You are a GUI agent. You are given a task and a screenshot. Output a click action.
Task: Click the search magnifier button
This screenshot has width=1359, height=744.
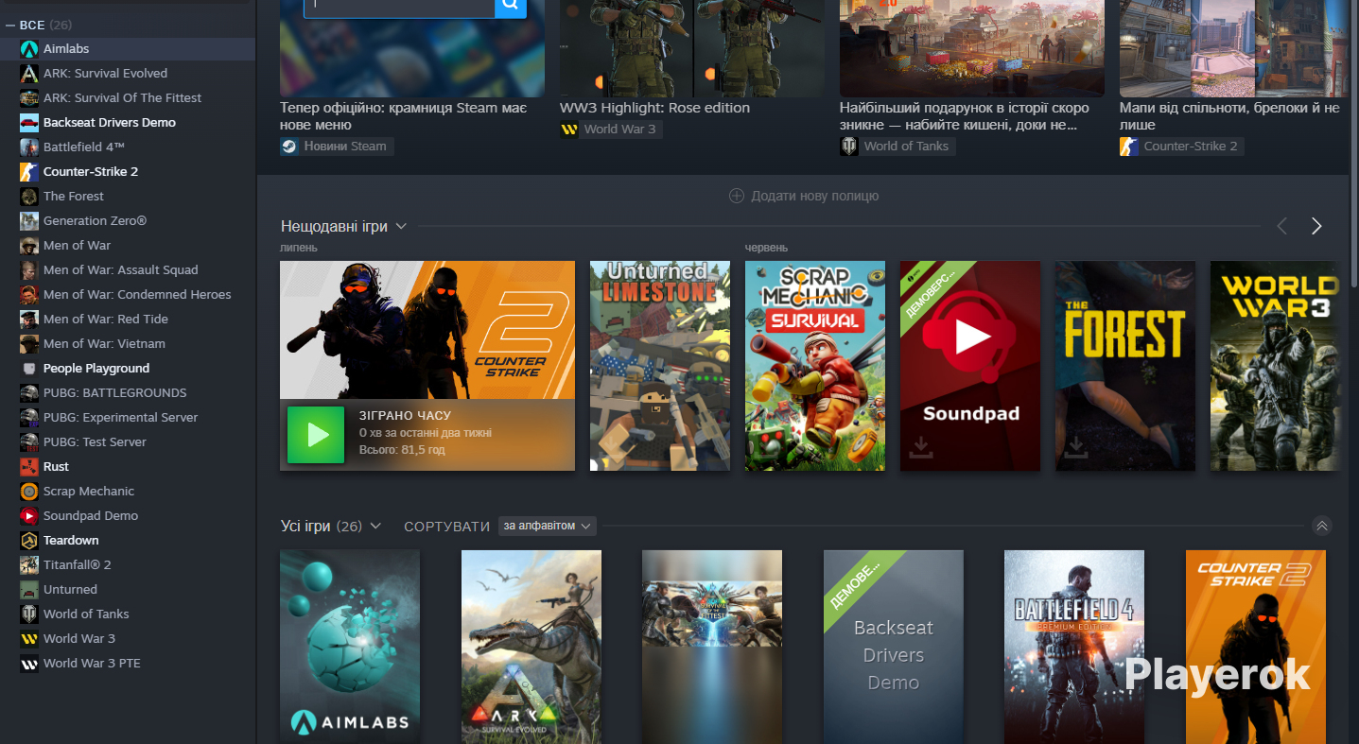pyautogui.click(x=510, y=7)
